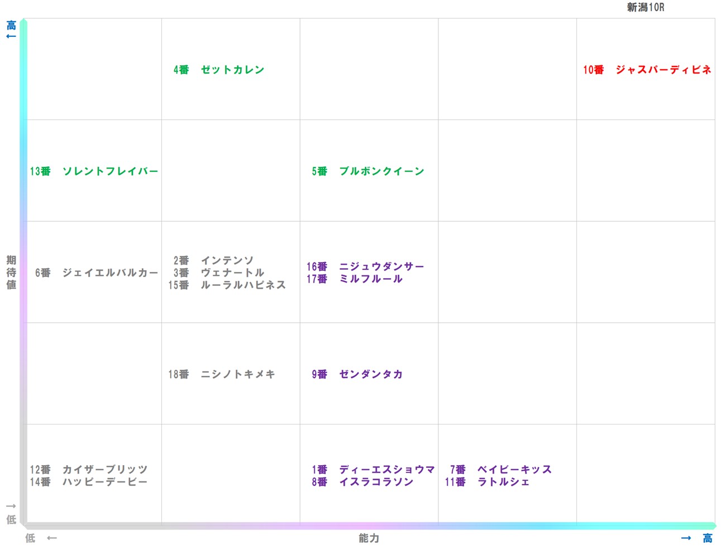
Task: Select 13番 ソレントフレイバー in the chart
Action: tap(94, 171)
